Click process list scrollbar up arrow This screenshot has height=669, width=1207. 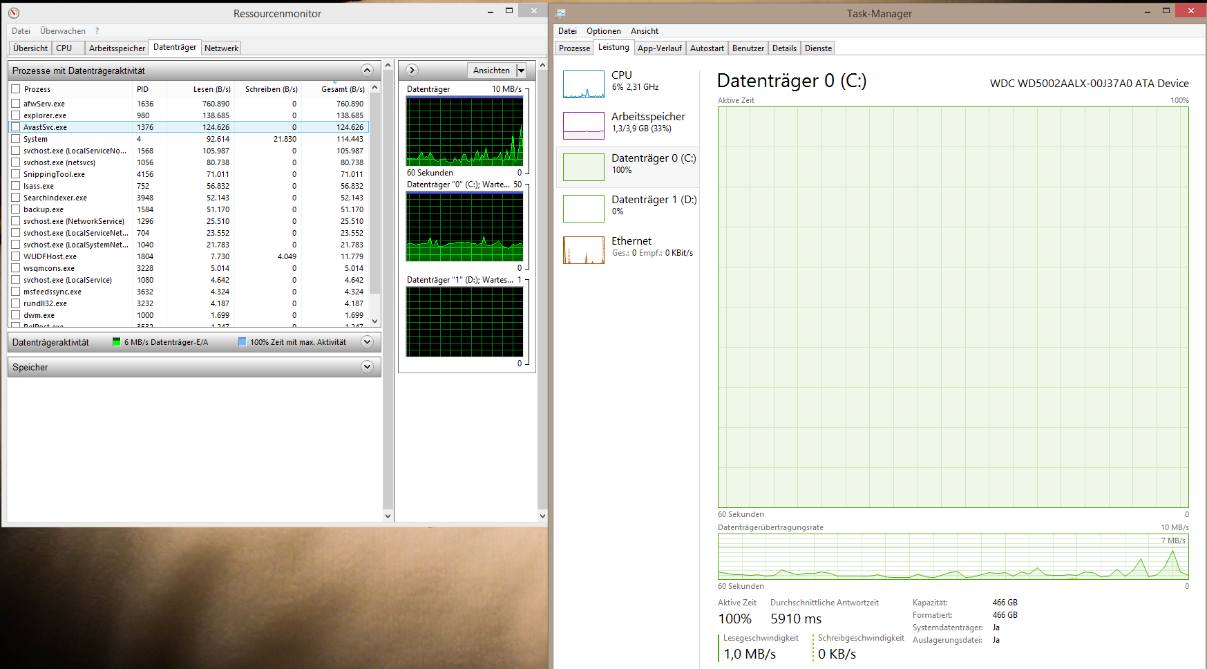[x=375, y=88]
